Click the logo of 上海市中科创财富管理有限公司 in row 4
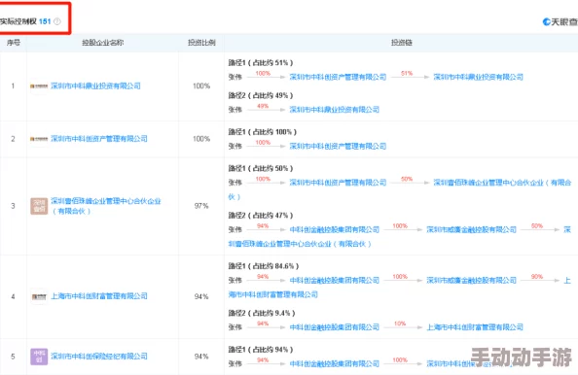This screenshot has height=375, width=578. [39, 296]
